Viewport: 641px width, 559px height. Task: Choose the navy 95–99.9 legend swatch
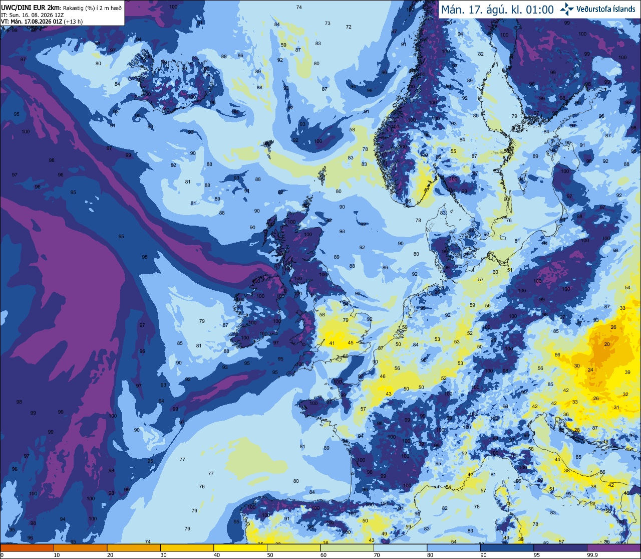click(560, 548)
